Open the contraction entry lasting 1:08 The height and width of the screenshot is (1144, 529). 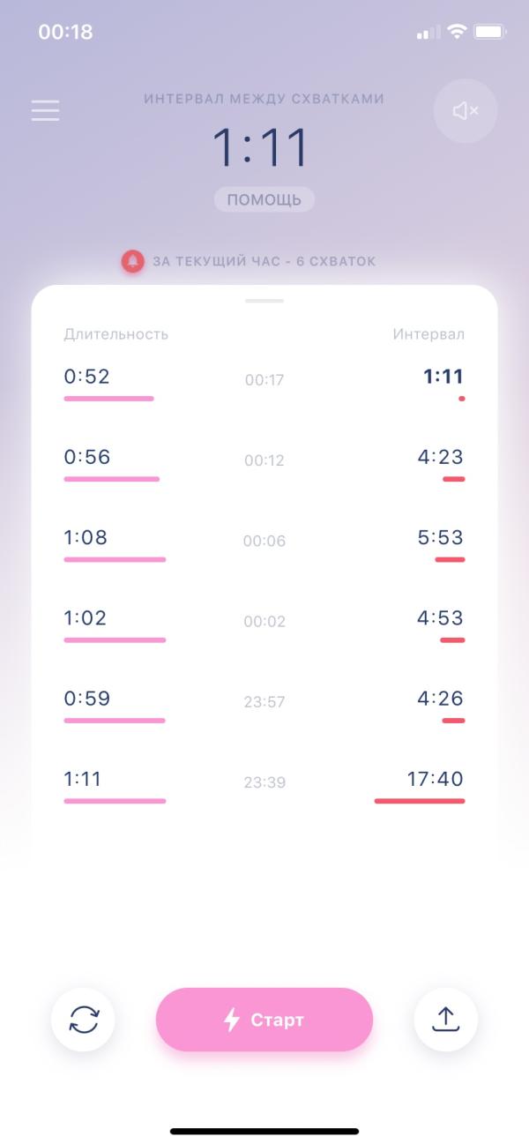pos(264,542)
